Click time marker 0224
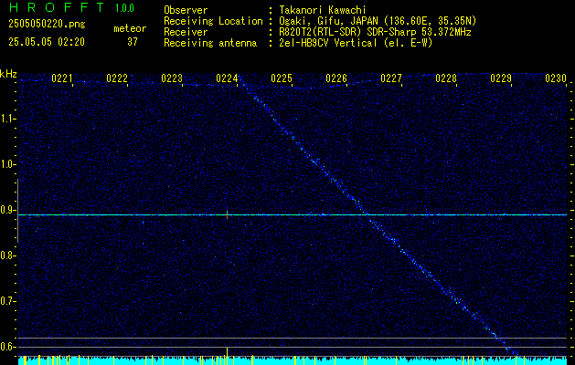Screen dimensions: 575x365 [227, 78]
